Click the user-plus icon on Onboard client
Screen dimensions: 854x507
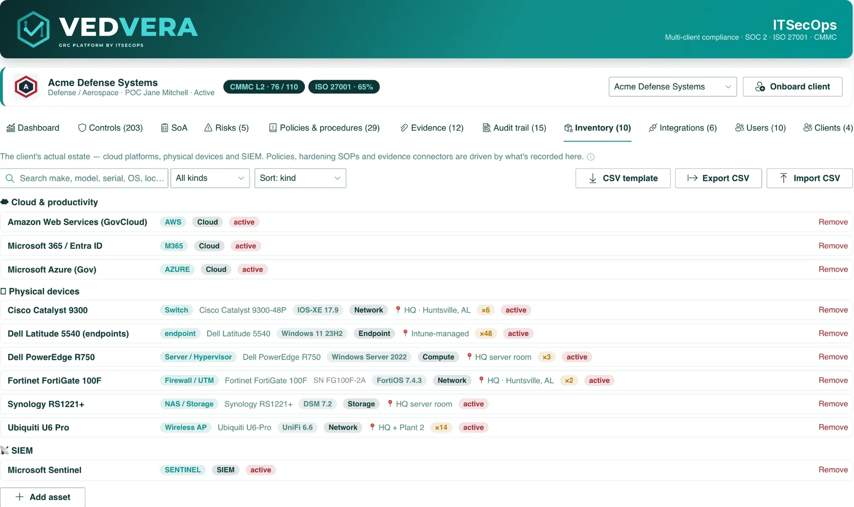coord(760,87)
